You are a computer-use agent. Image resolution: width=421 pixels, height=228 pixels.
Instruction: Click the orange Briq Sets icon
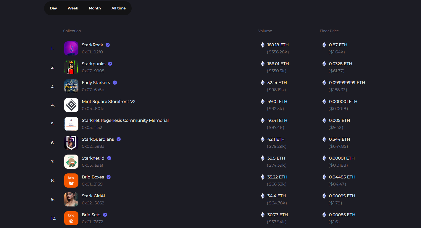click(x=71, y=218)
